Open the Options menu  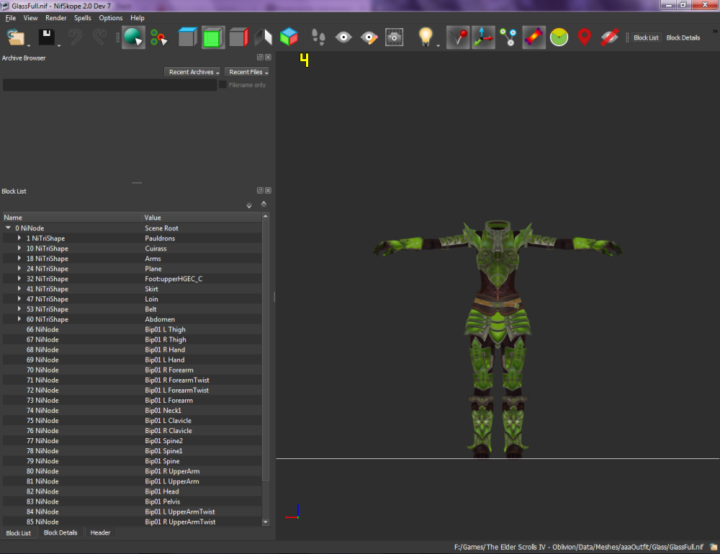[x=111, y=18]
